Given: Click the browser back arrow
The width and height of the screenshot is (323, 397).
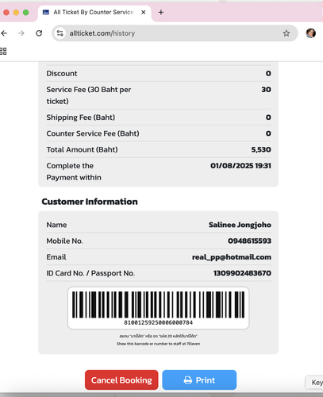Looking at the screenshot, I should [4, 33].
